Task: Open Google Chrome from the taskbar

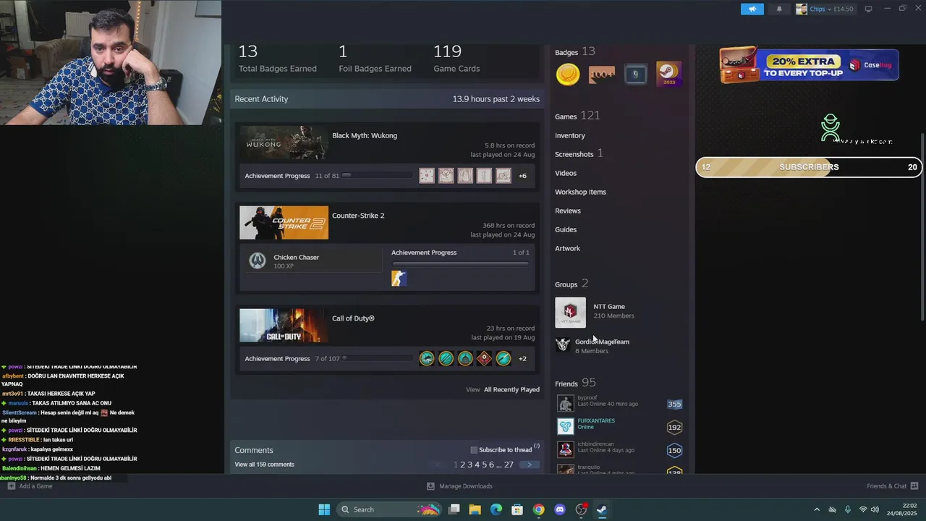Action: (538, 509)
